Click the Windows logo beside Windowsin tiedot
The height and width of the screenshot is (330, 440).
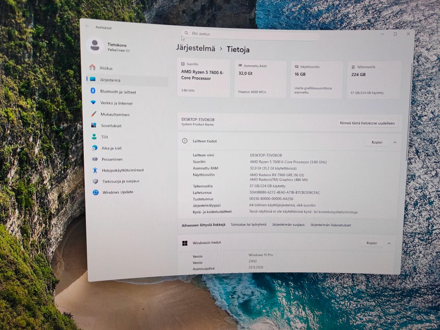(x=185, y=243)
